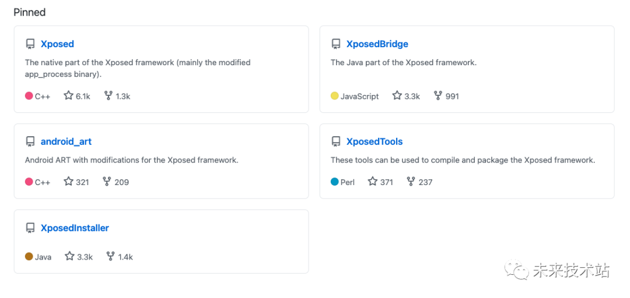
Task: Click the fork icon showing 237
Action: (411, 182)
